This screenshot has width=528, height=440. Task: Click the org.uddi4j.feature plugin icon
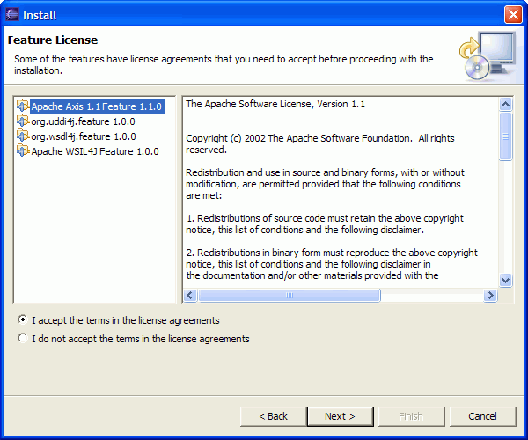pos(23,121)
